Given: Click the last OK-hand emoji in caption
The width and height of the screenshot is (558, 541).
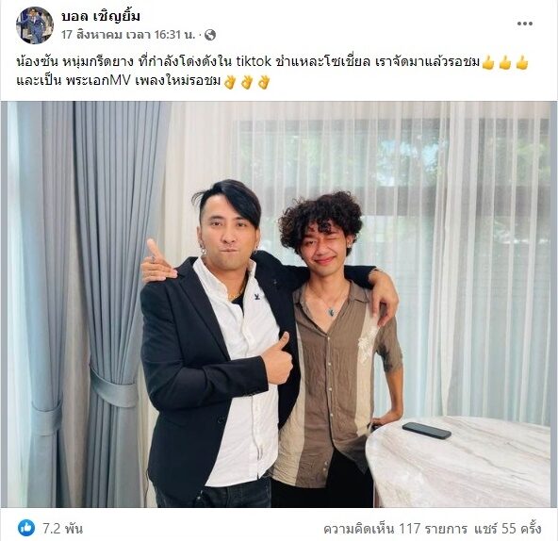Looking at the screenshot, I should tap(264, 82).
